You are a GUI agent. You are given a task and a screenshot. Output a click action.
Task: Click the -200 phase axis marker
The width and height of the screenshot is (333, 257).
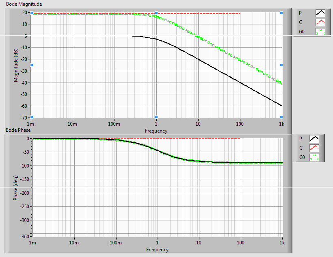(x=25, y=193)
